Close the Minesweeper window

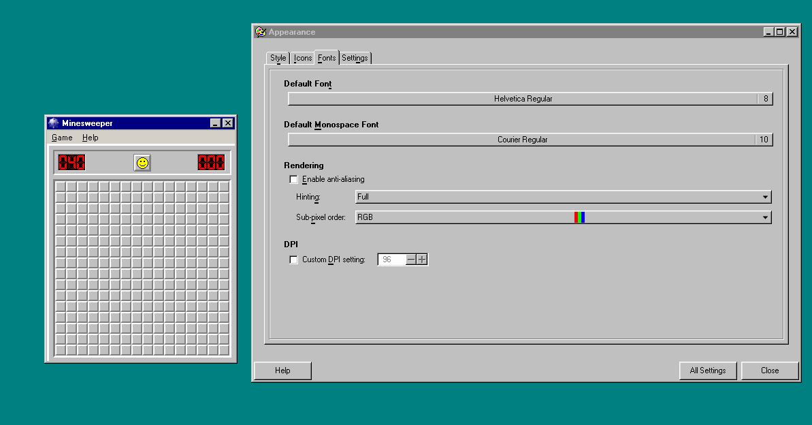point(228,123)
